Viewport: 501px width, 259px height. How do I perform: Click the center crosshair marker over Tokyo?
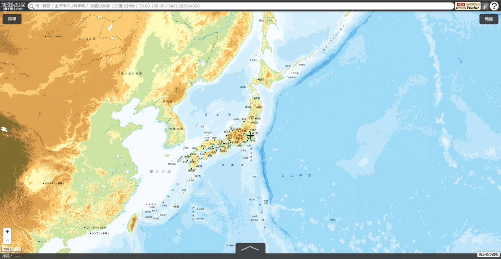[250, 136]
